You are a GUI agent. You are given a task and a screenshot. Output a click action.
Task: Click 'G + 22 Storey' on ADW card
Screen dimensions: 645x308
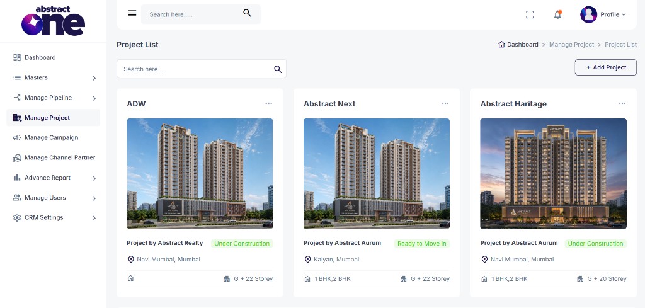click(253, 279)
